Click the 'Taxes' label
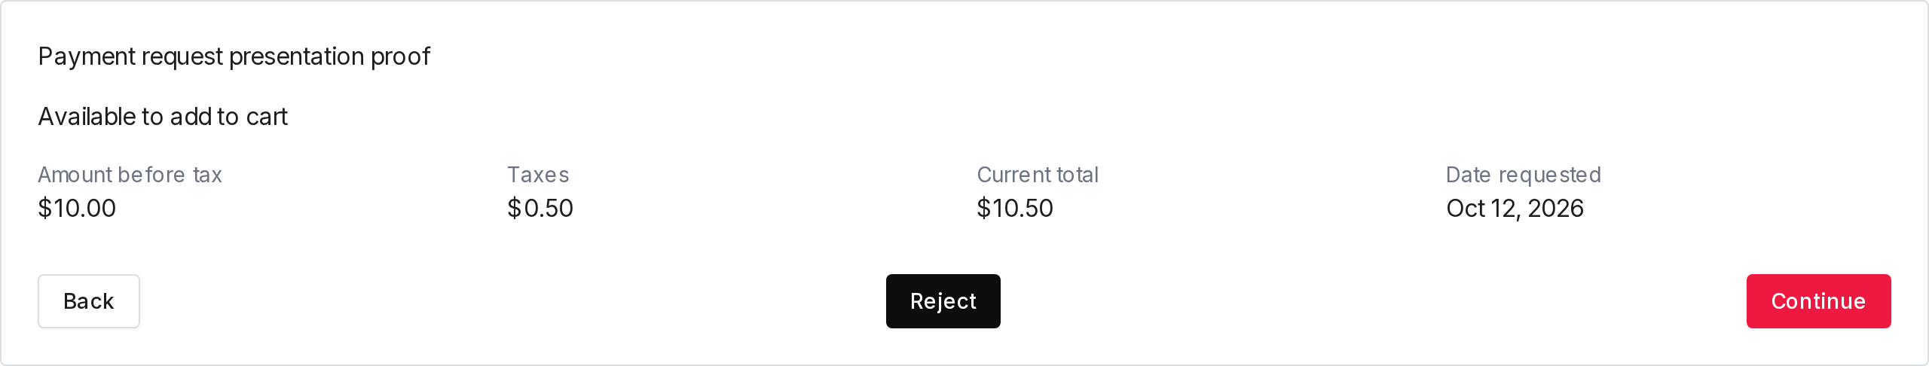 point(538,175)
